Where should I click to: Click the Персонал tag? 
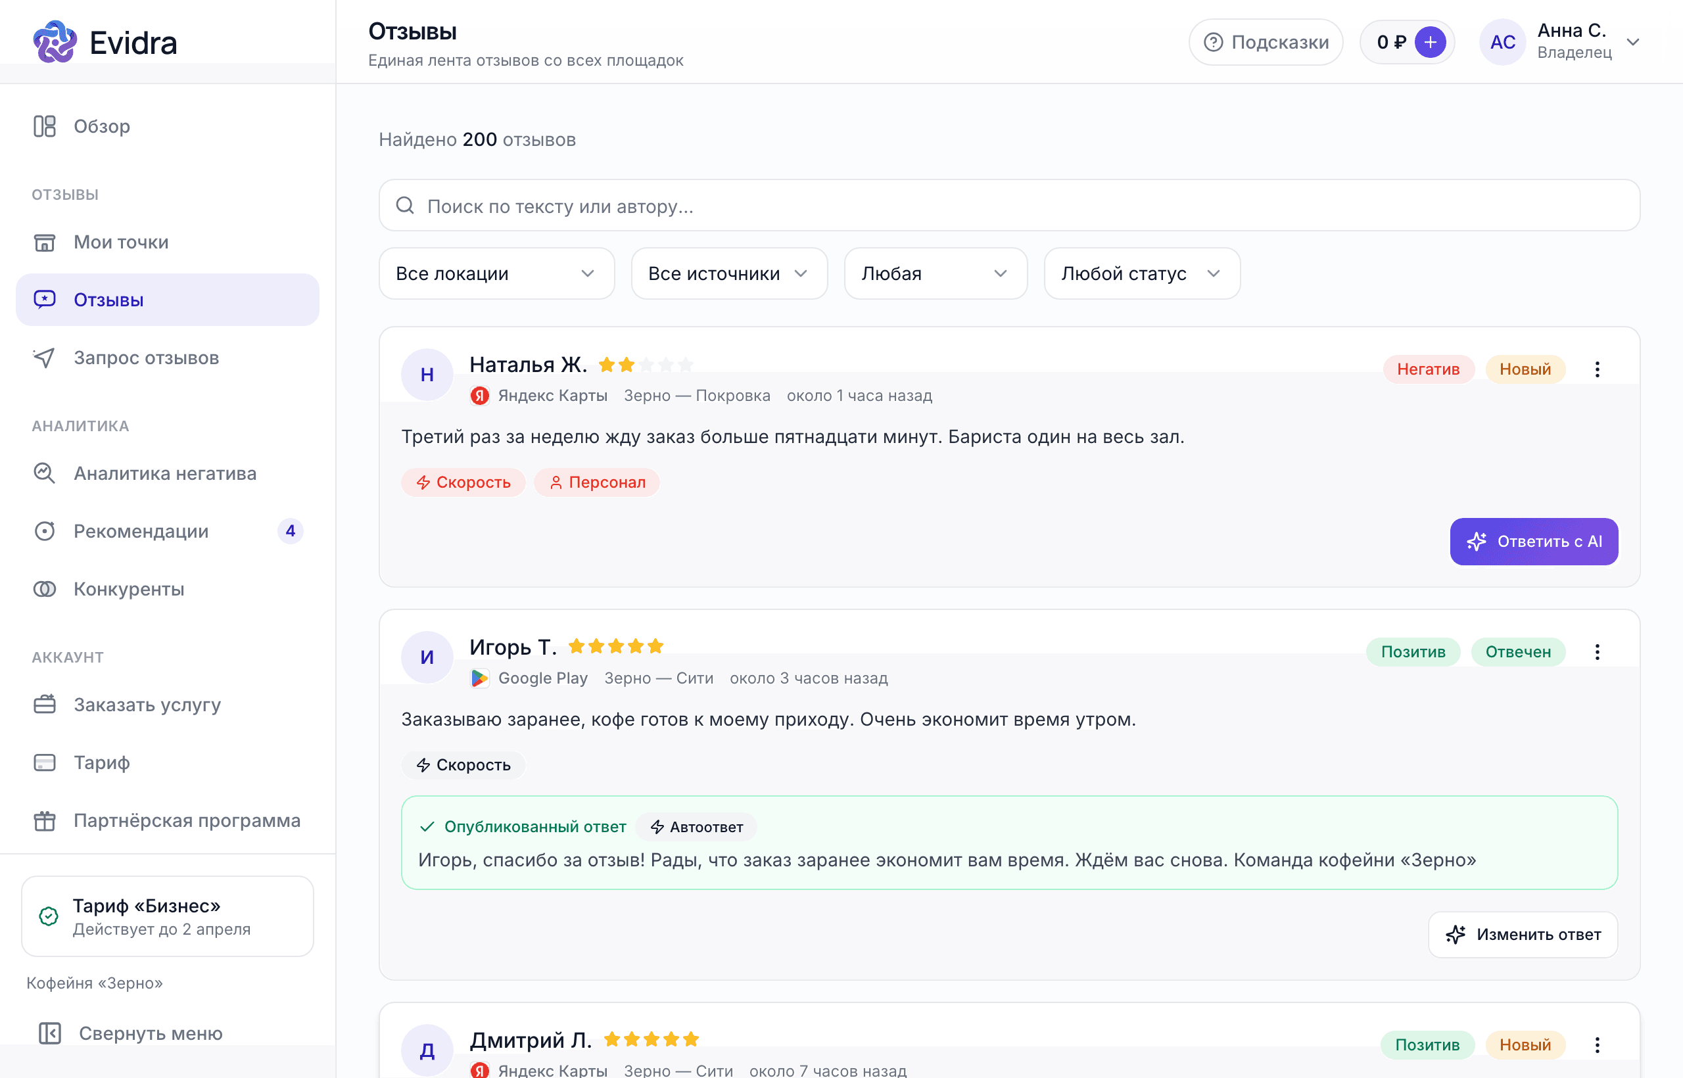pyautogui.click(x=596, y=482)
